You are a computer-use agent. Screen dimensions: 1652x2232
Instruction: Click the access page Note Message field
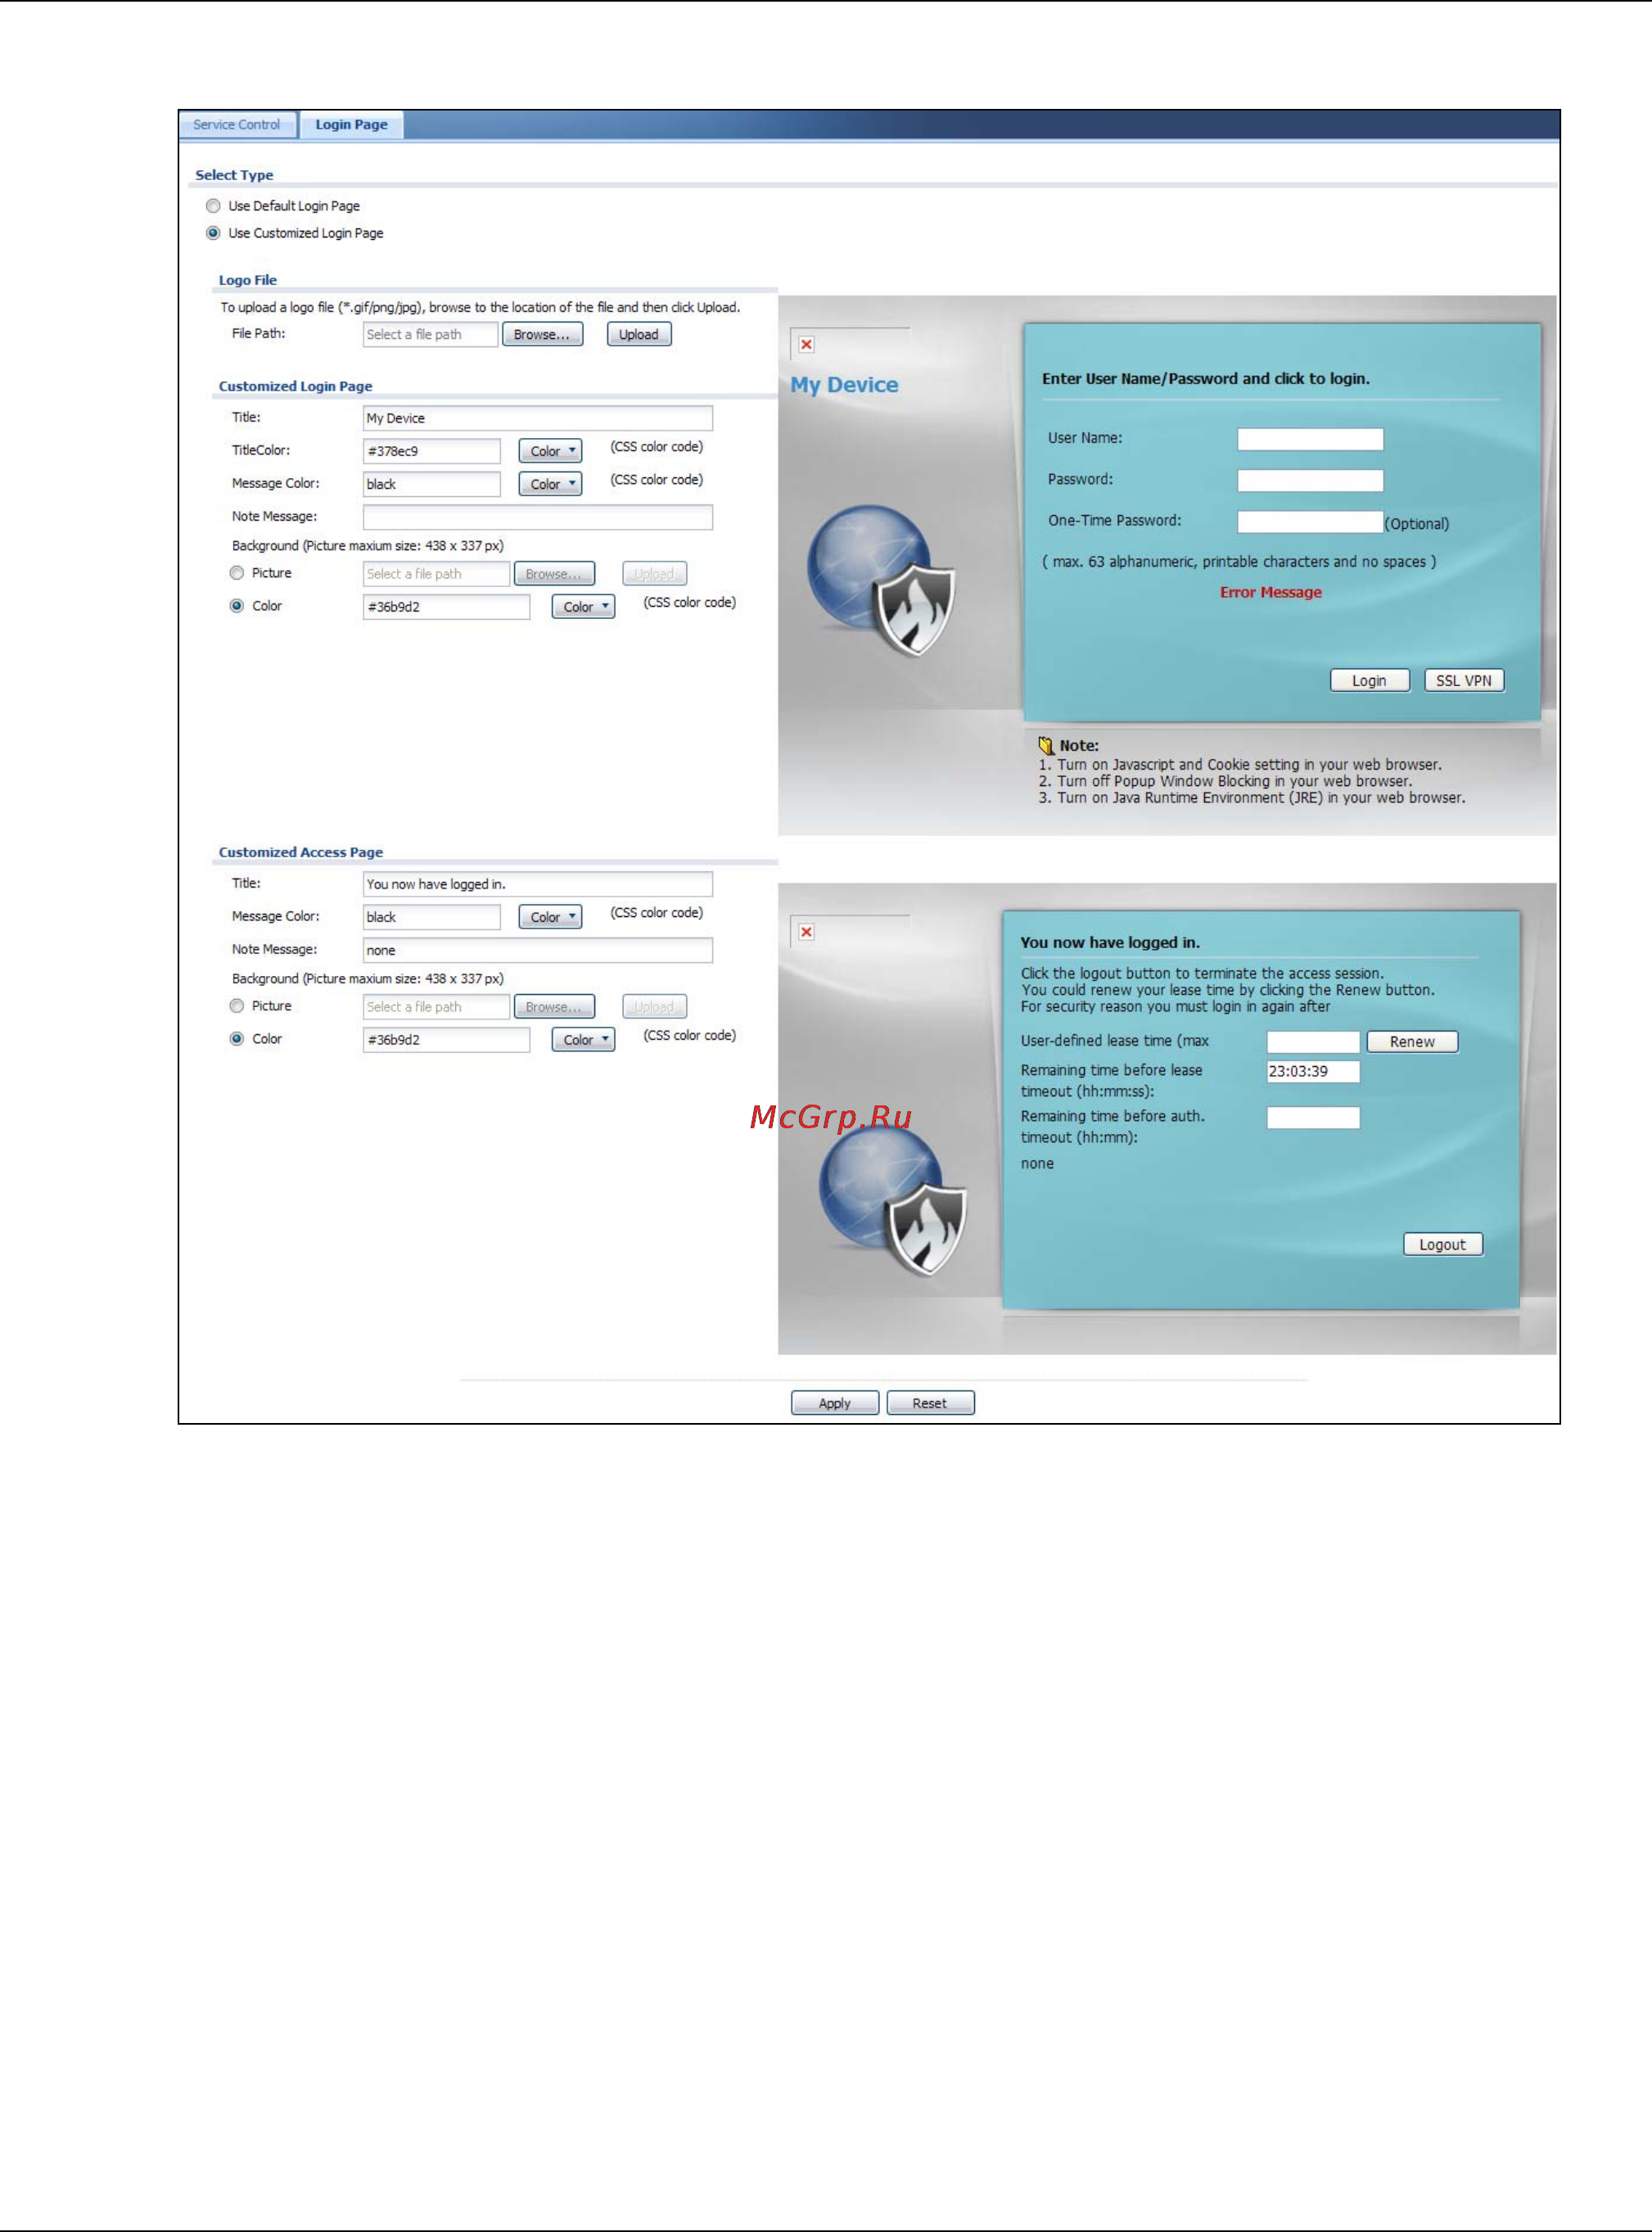538,950
